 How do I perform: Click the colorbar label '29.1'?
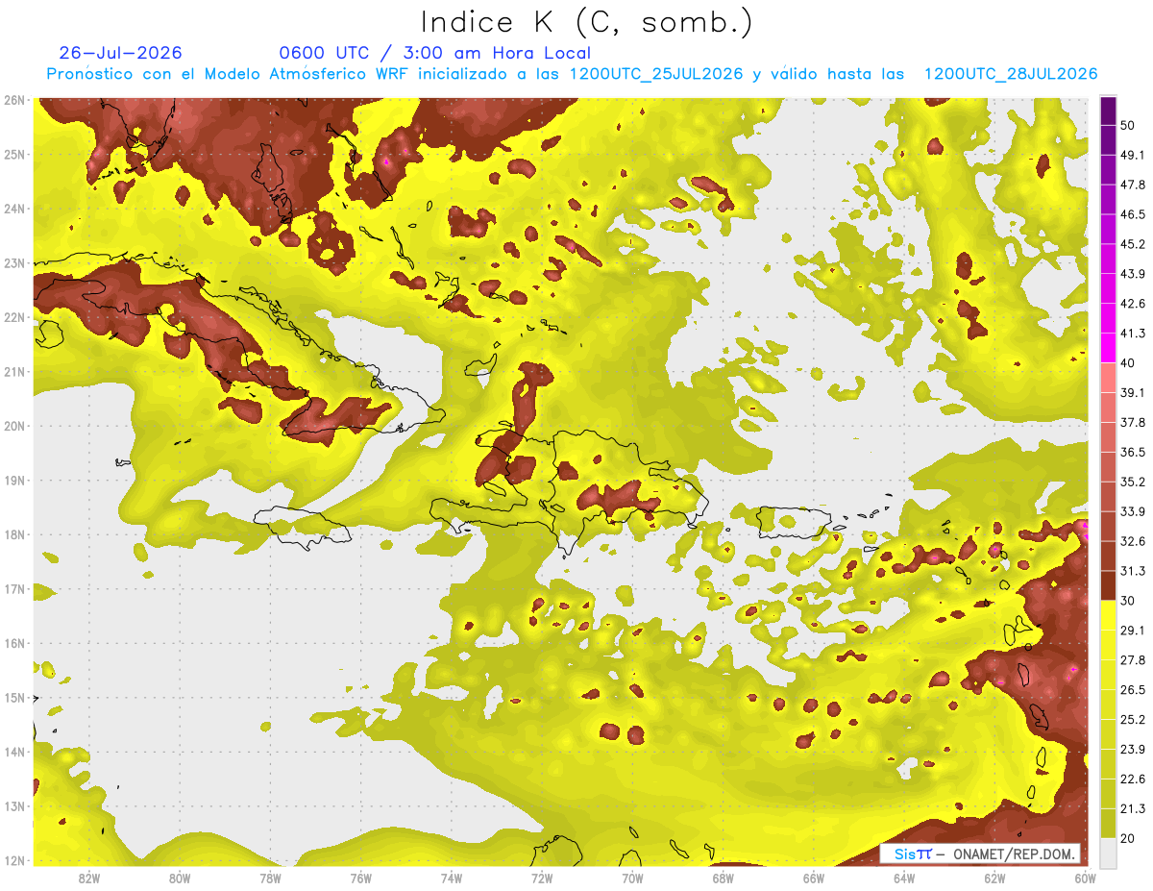pyautogui.click(x=1132, y=631)
